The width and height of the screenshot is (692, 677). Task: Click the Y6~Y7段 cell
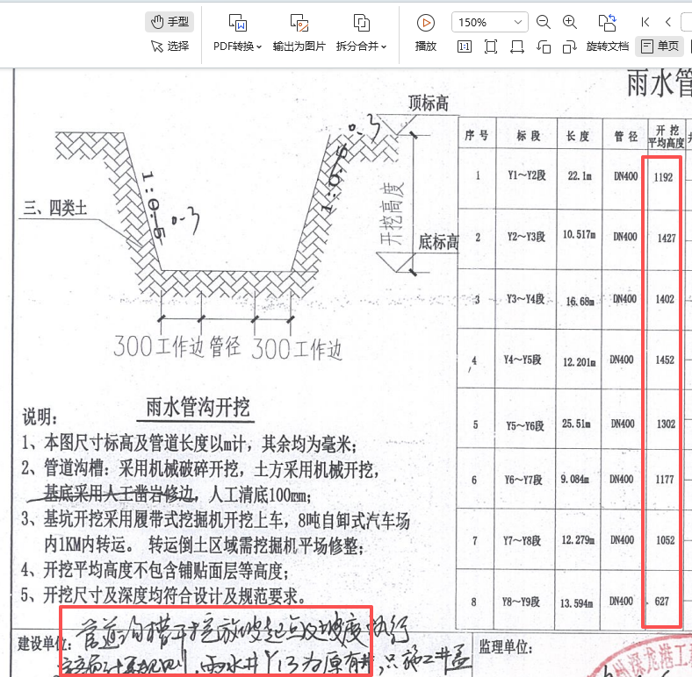pyautogui.click(x=523, y=480)
